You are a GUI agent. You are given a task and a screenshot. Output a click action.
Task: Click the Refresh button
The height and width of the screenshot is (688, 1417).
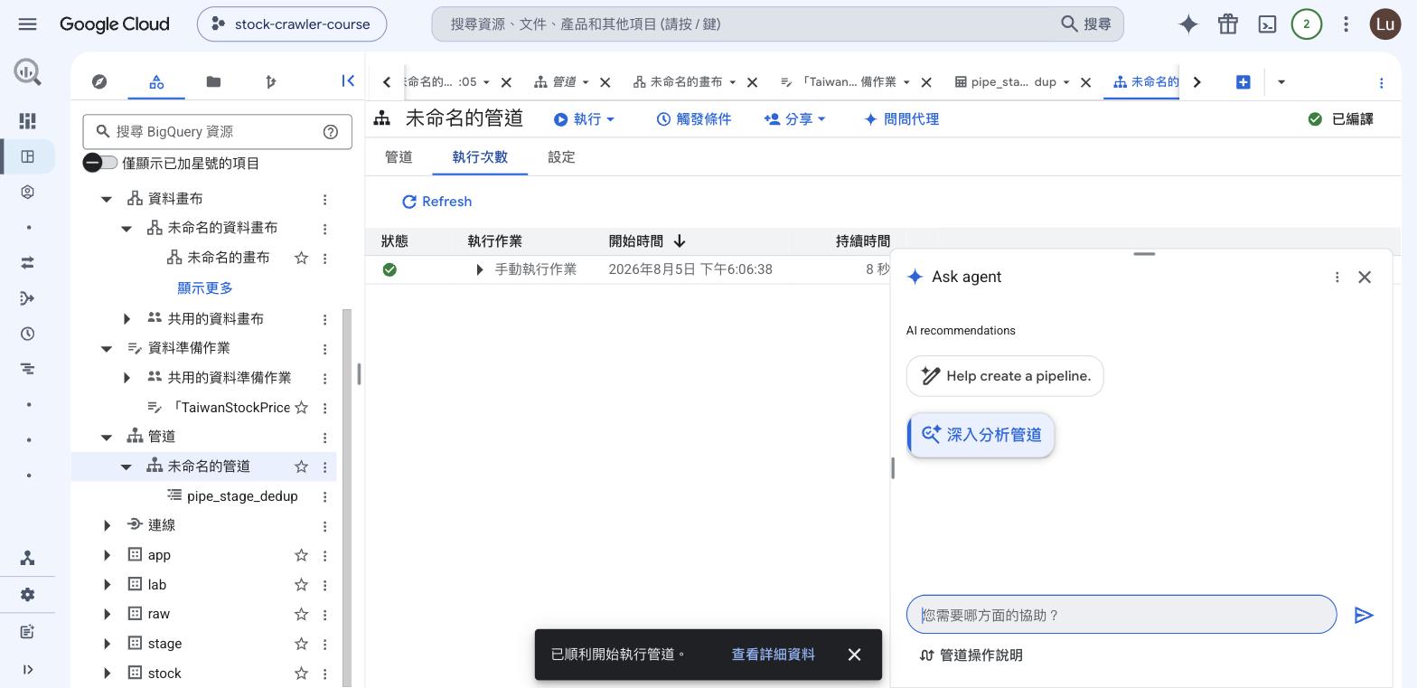tap(437, 202)
